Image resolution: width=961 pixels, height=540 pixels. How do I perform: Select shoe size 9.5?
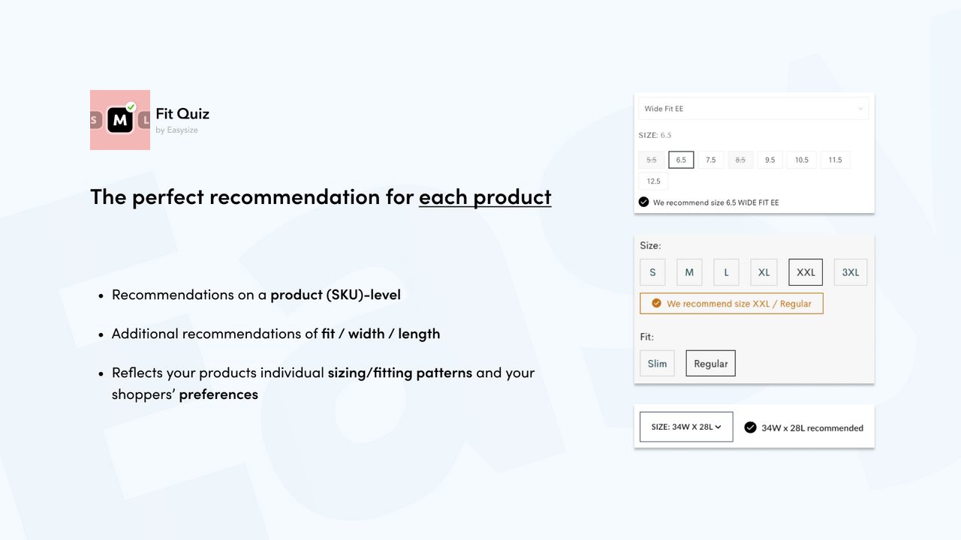tap(770, 159)
